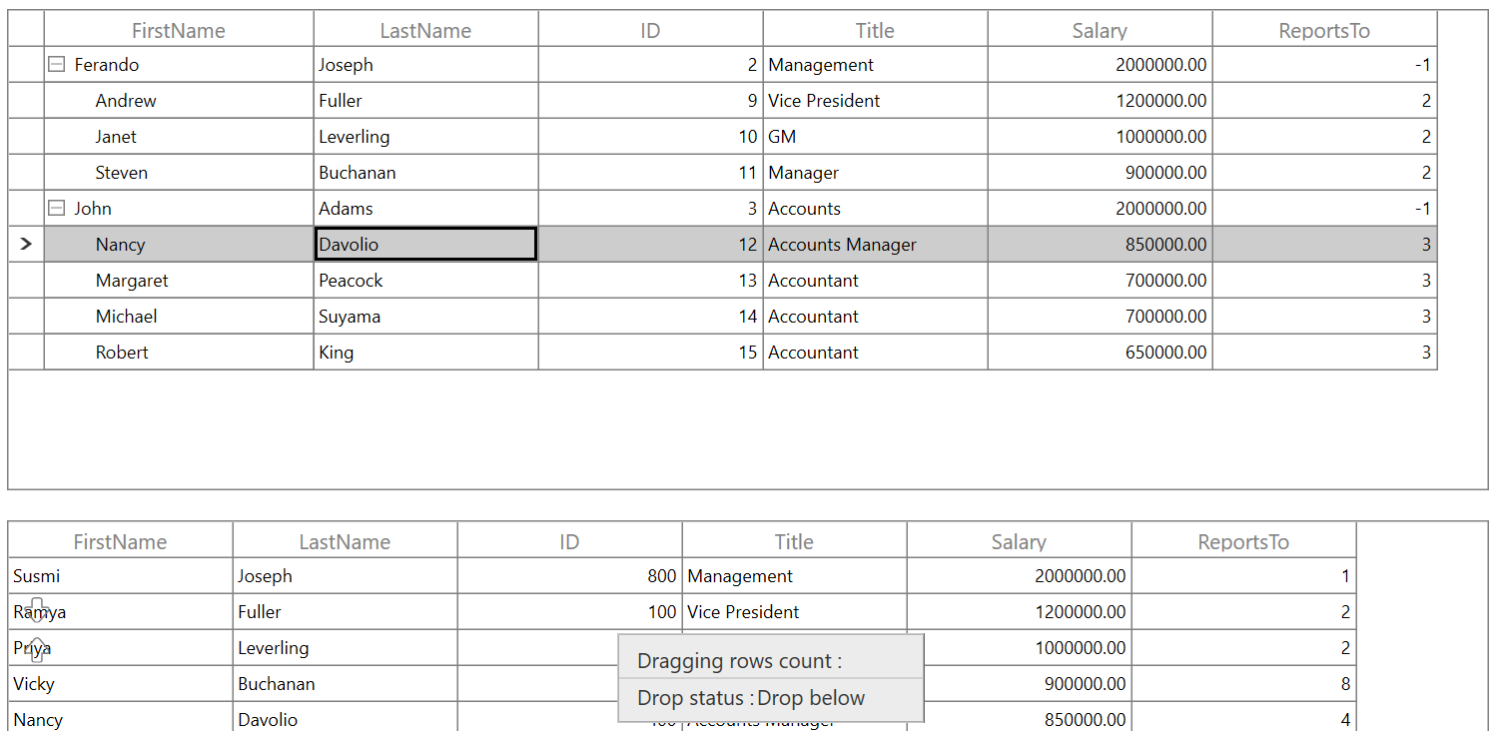This screenshot has height=731, width=1498.
Task: Click the current-row arrow indicator beside Nancy
Action: [x=26, y=245]
